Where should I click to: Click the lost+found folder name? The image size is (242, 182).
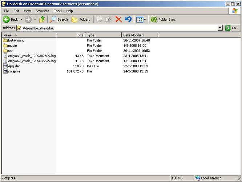coord(16,40)
